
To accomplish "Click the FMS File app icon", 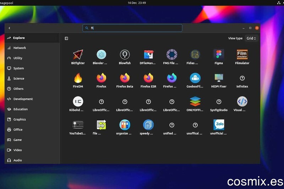I will pyautogui.click(x=172, y=55).
